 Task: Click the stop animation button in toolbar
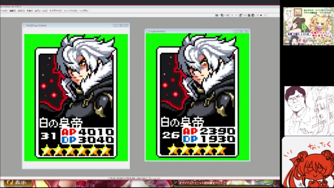tap(265, 15)
